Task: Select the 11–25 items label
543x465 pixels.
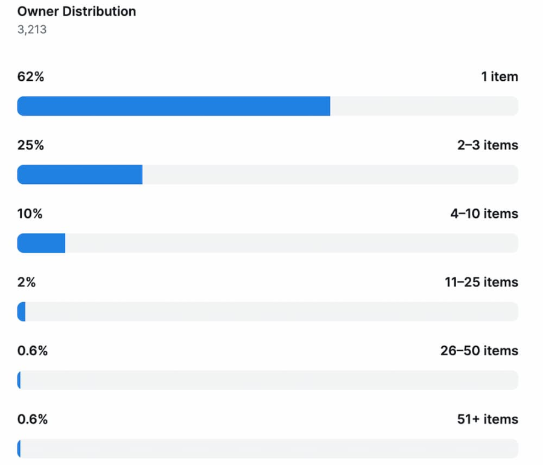Action: point(481,282)
